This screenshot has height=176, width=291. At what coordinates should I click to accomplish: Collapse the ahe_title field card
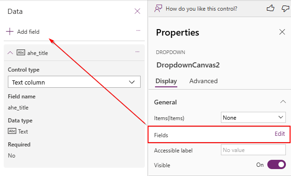(10, 53)
